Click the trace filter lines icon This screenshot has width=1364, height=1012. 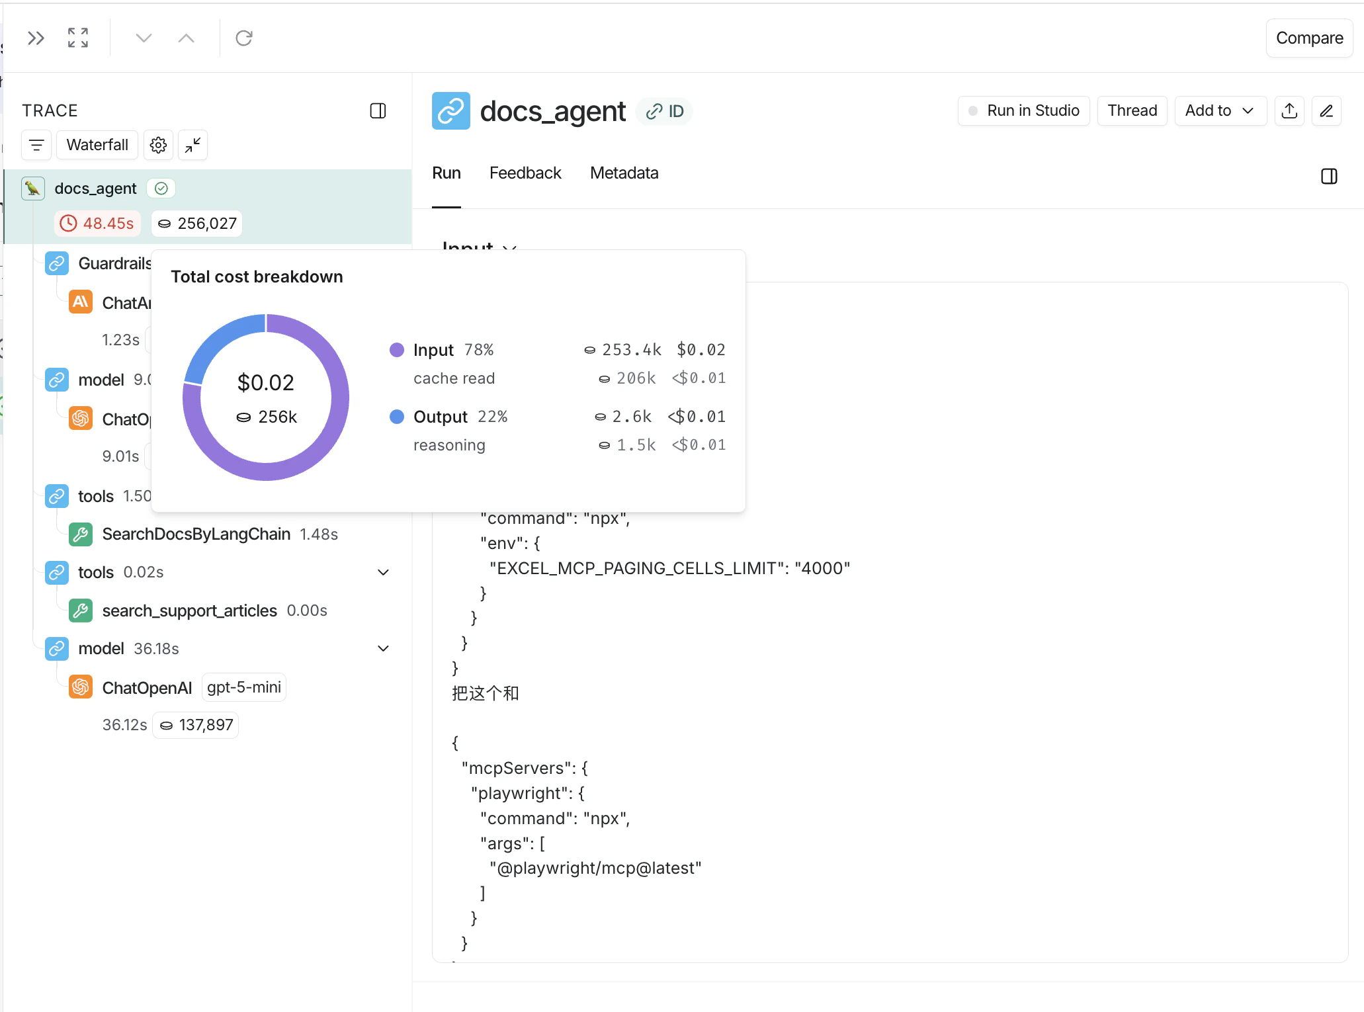(36, 145)
